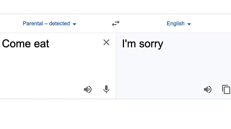Start voice input with the microphone
This screenshot has width=231, height=129.
tap(106, 89)
